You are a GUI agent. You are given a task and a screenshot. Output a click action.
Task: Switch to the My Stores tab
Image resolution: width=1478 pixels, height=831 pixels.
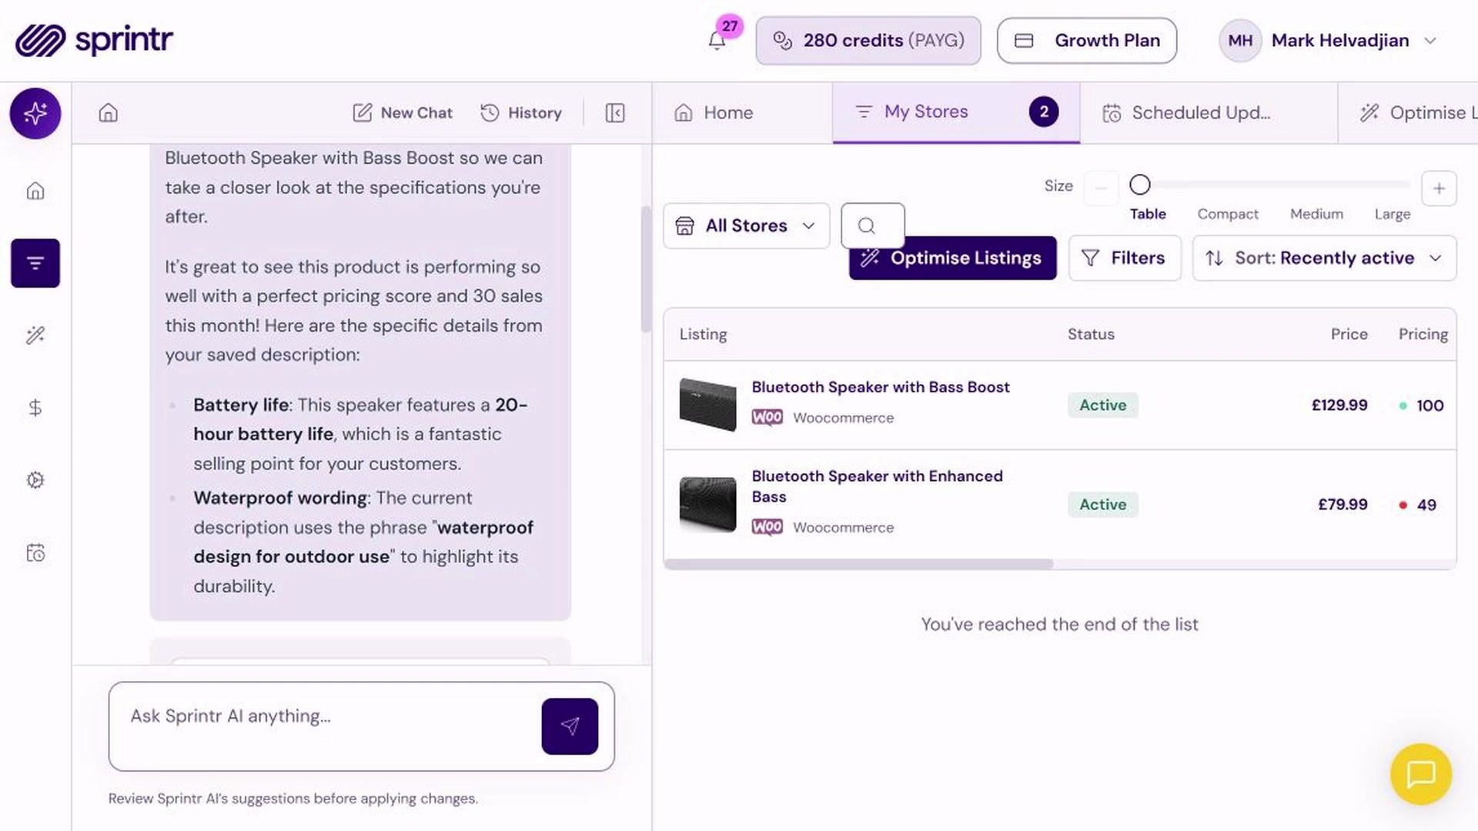tap(956, 112)
